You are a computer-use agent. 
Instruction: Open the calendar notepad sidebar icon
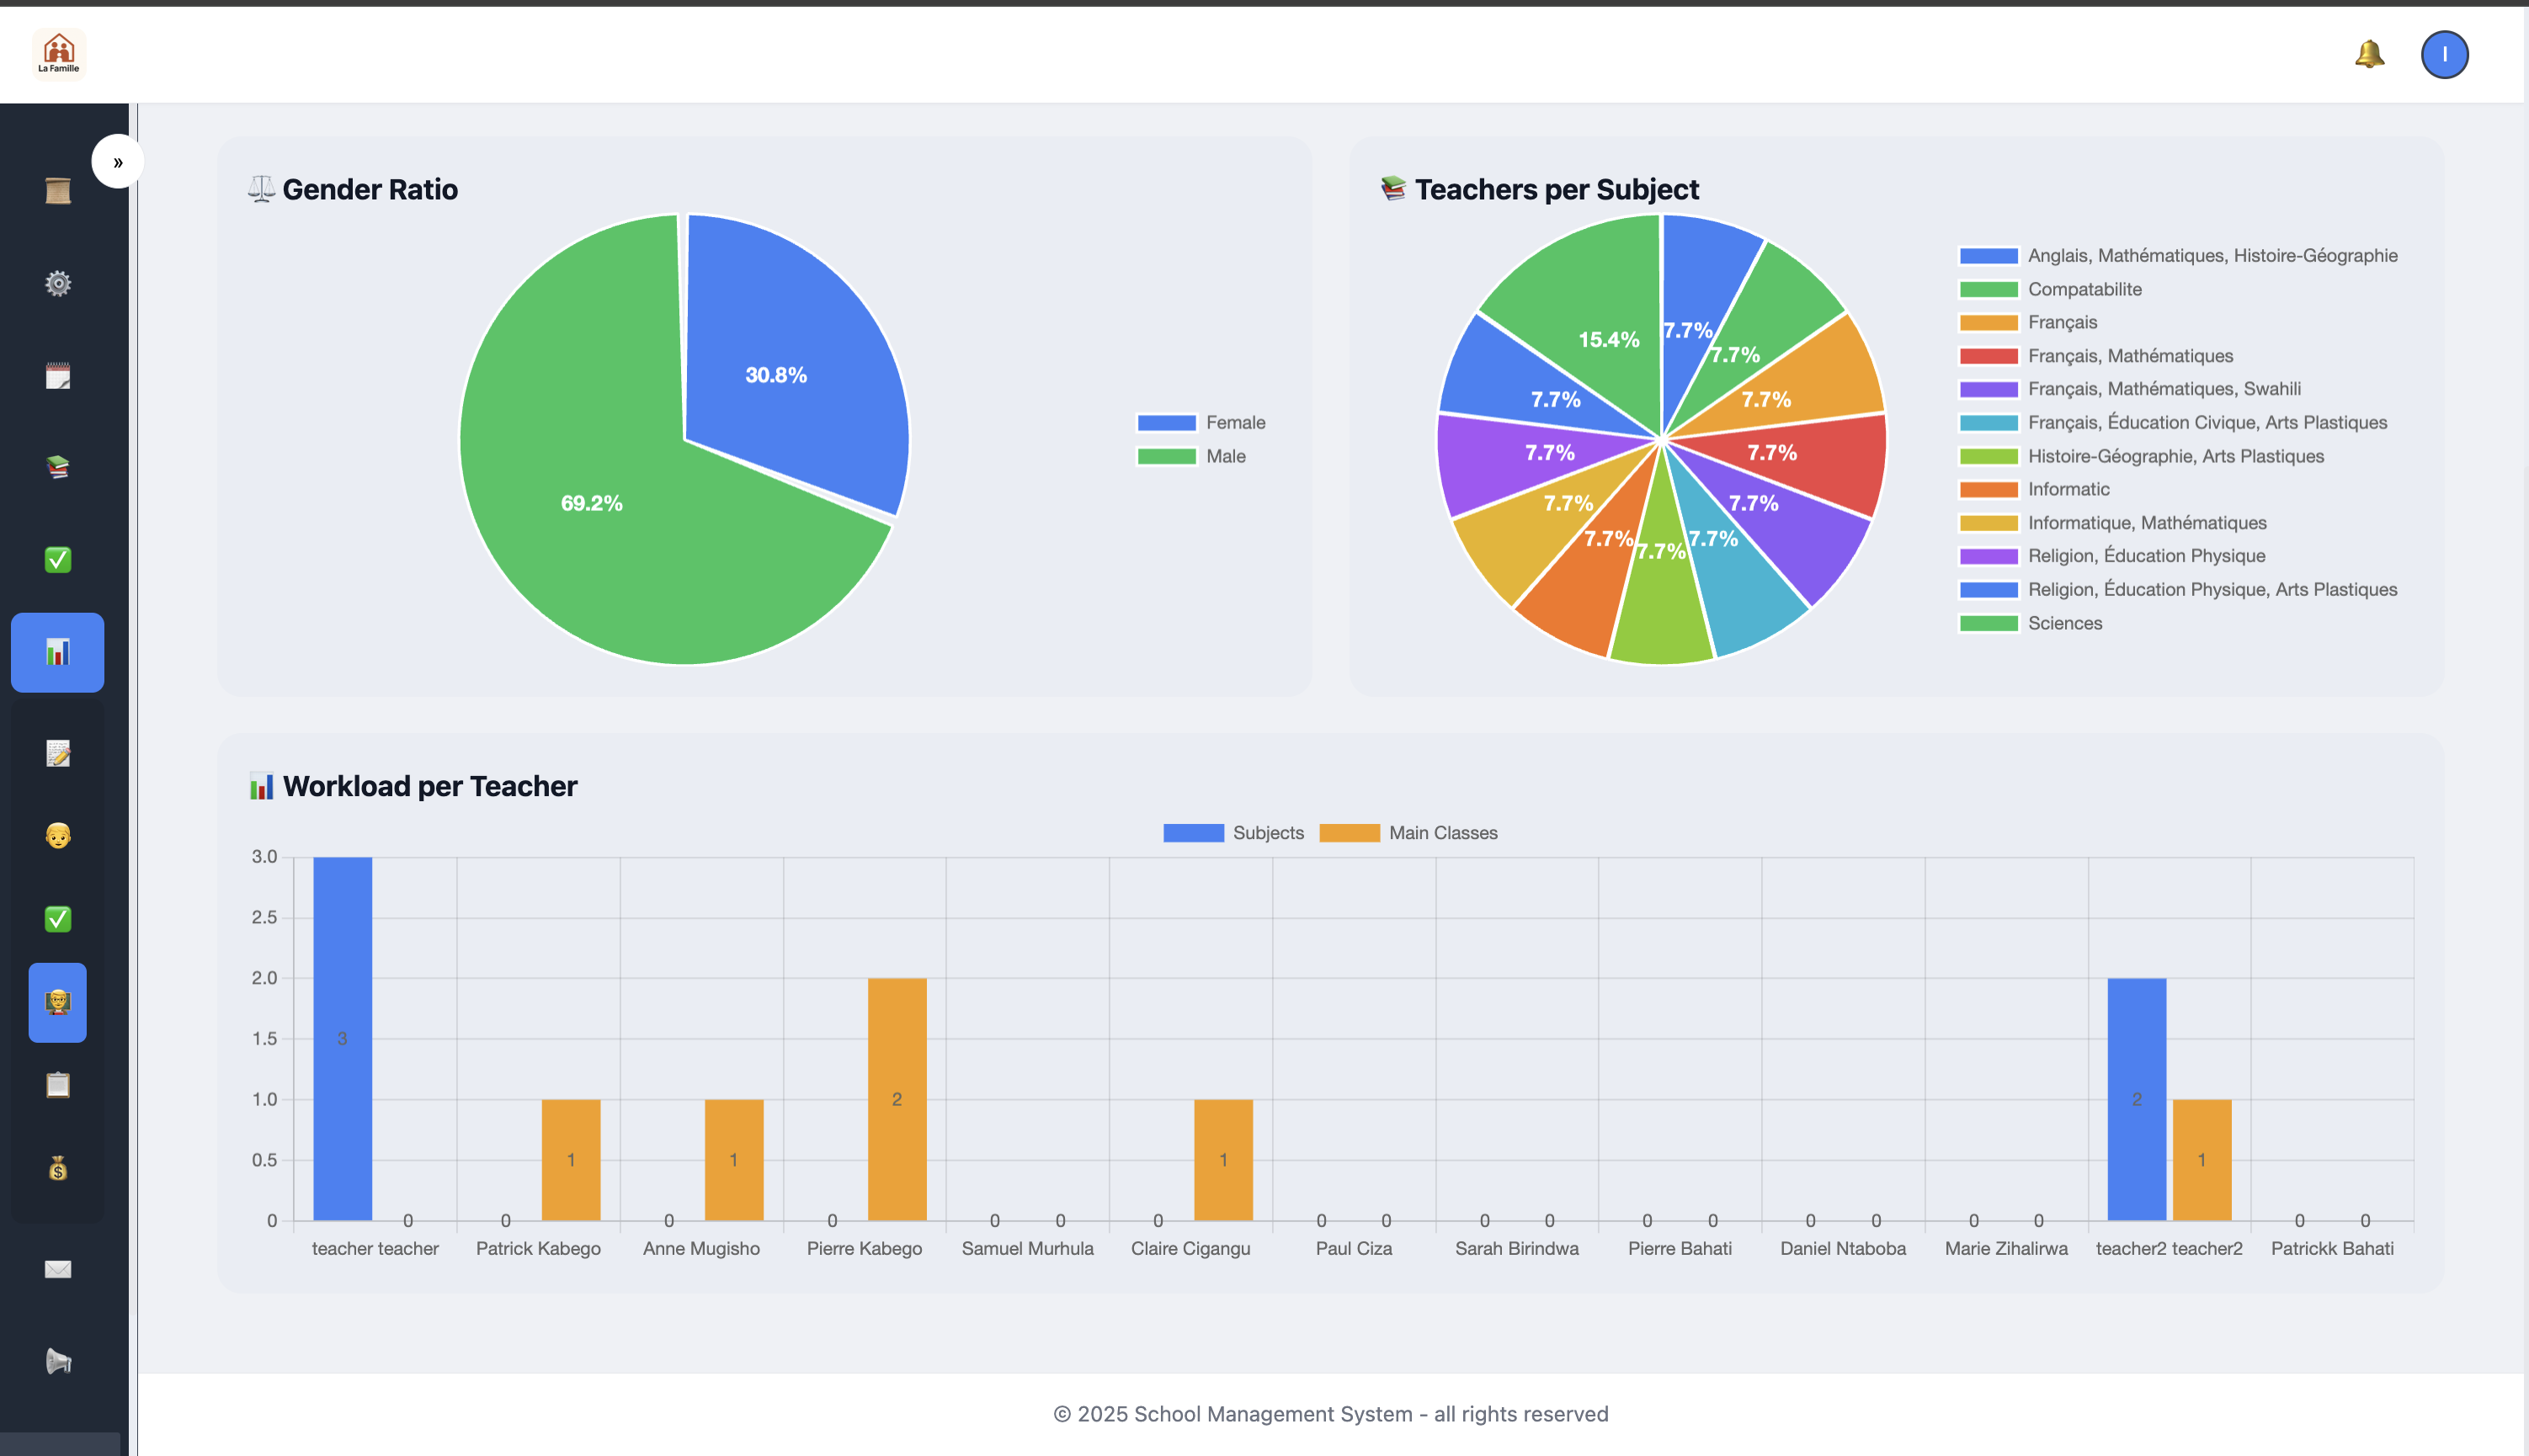[x=58, y=376]
